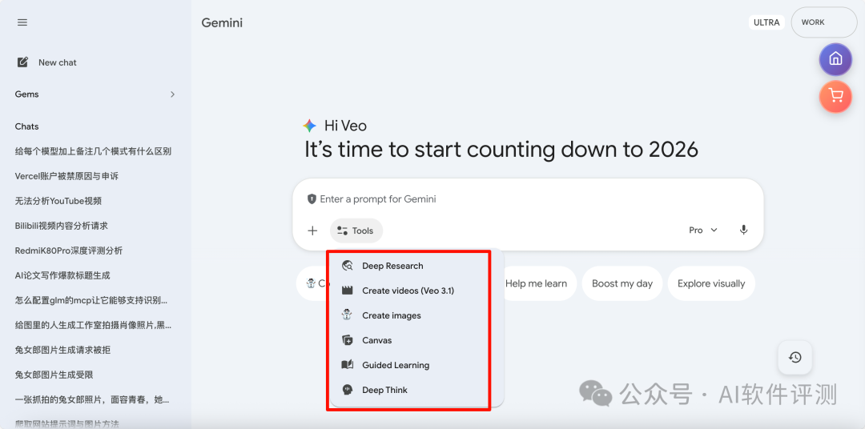Open chat 给每个模型加上备注几个模式有什么区别
The height and width of the screenshot is (429, 865).
(93, 151)
